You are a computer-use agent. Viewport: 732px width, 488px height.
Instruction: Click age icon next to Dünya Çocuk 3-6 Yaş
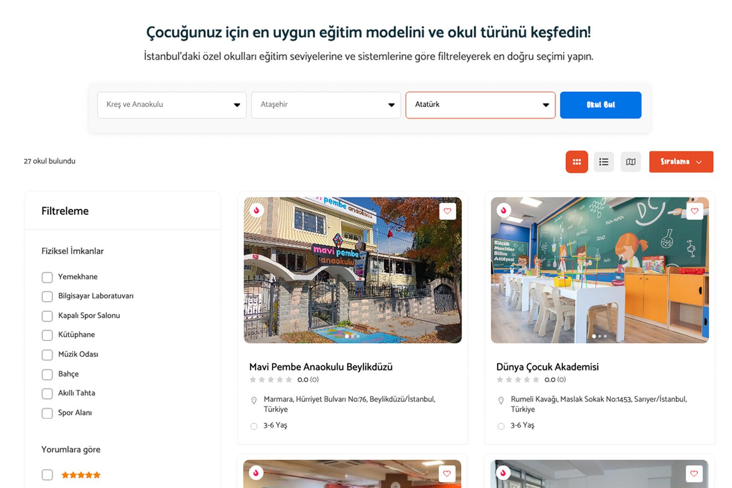pos(501,426)
